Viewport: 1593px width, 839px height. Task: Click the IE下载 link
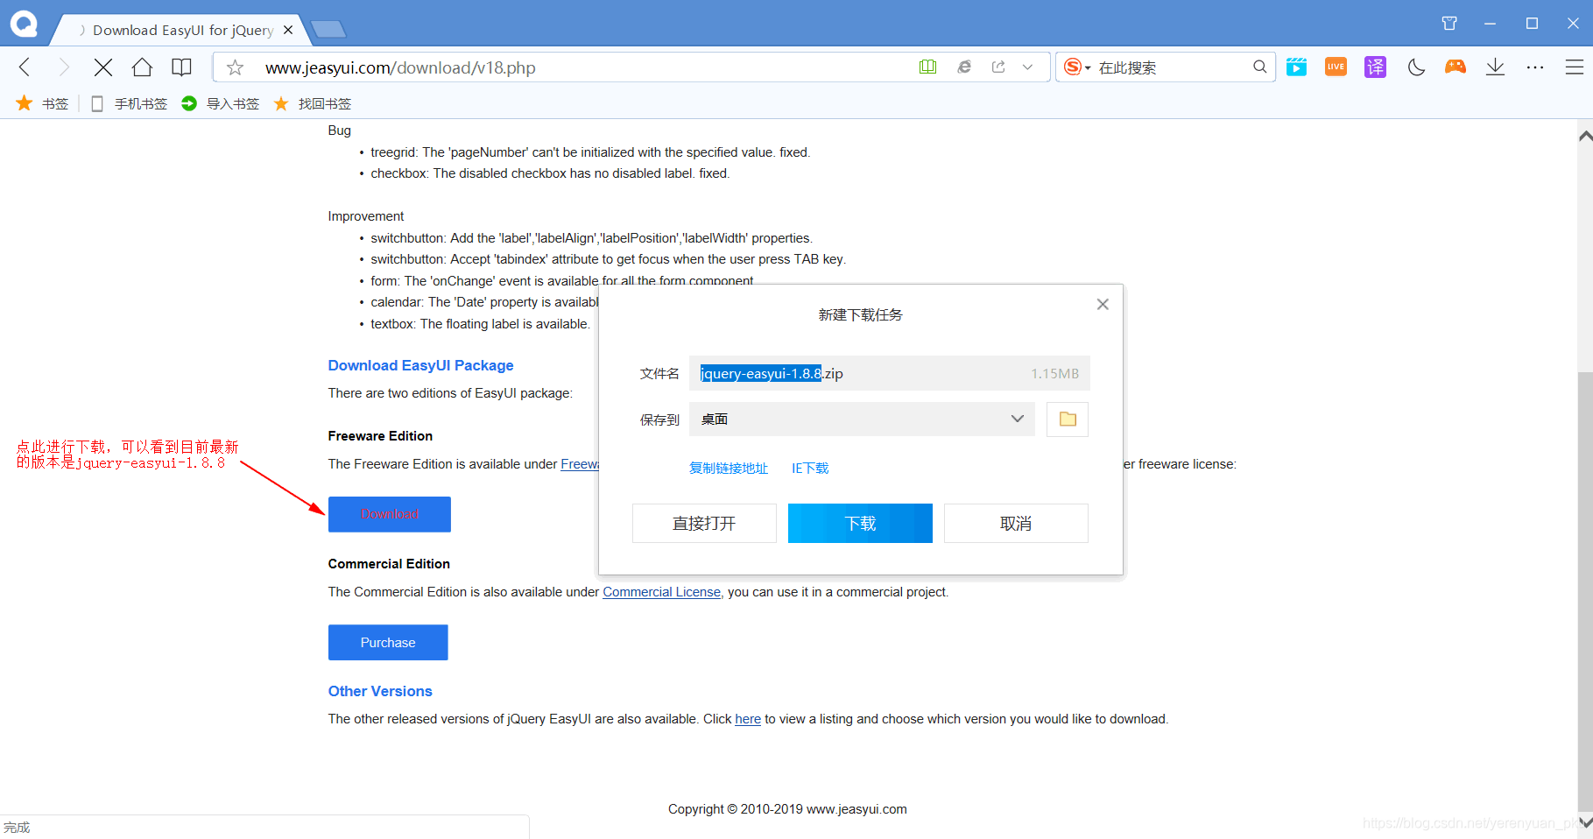point(810,468)
